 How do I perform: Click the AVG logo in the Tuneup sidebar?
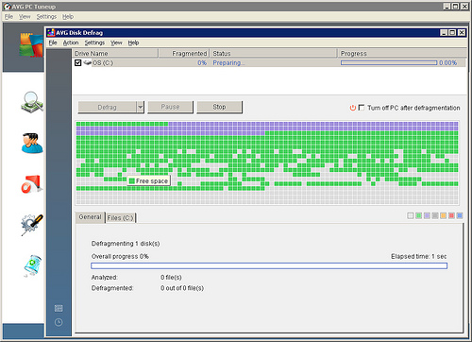(x=31, y=44)
